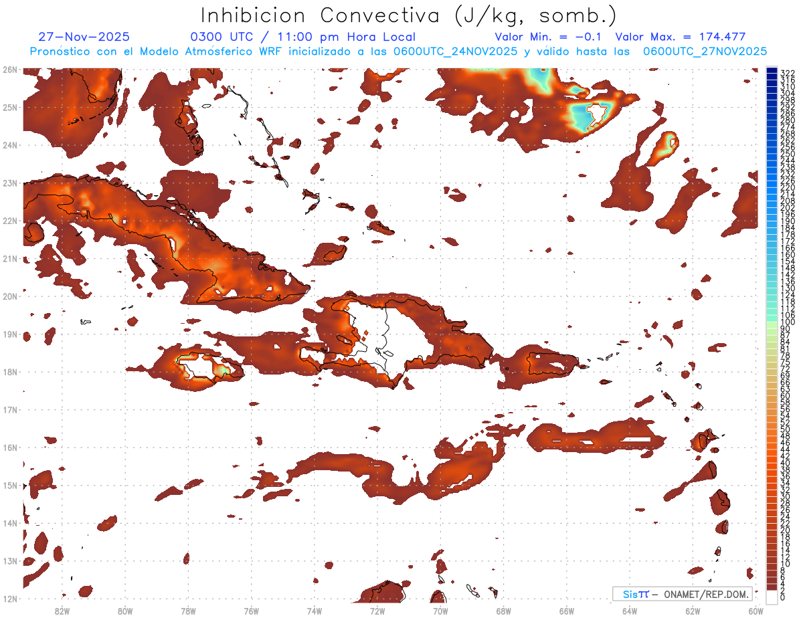803x620 pixels.
Task: Click the 13N latitude label
Action: point(10,560)
